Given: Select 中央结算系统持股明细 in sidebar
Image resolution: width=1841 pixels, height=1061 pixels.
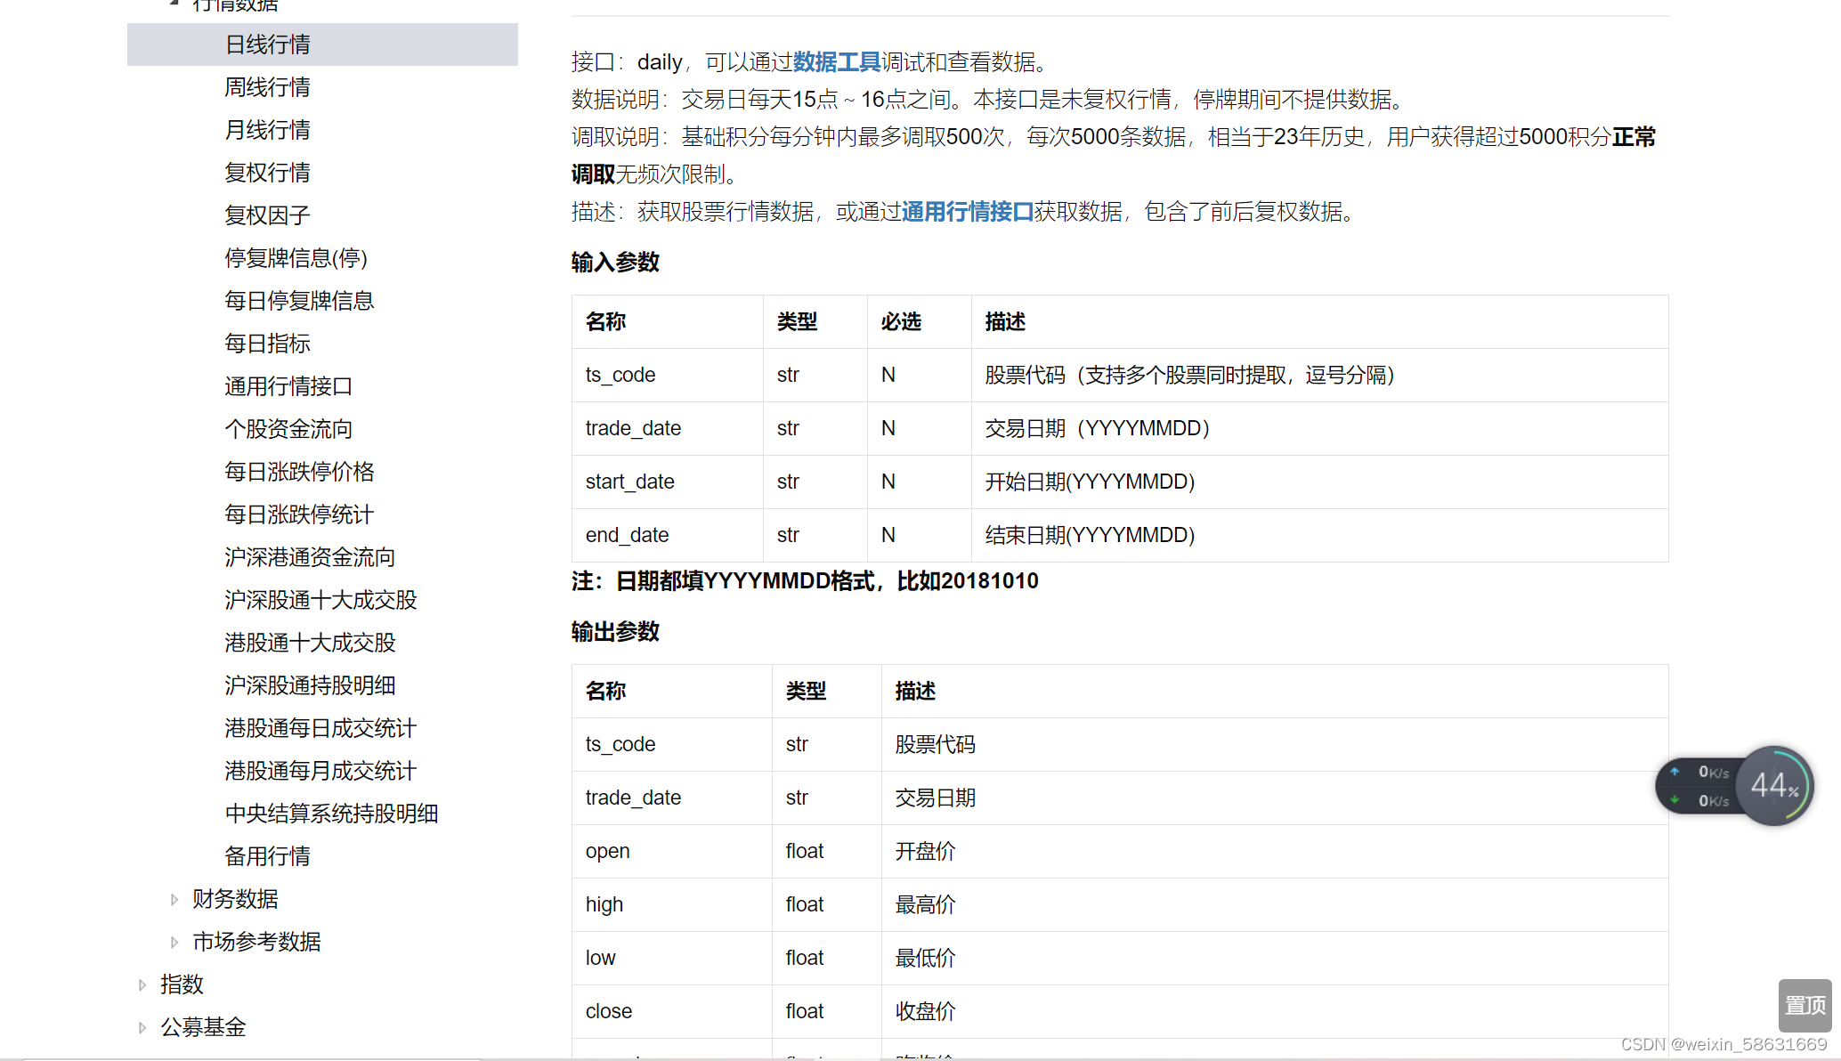Looking at the screenshot, I should coord(331,814).
